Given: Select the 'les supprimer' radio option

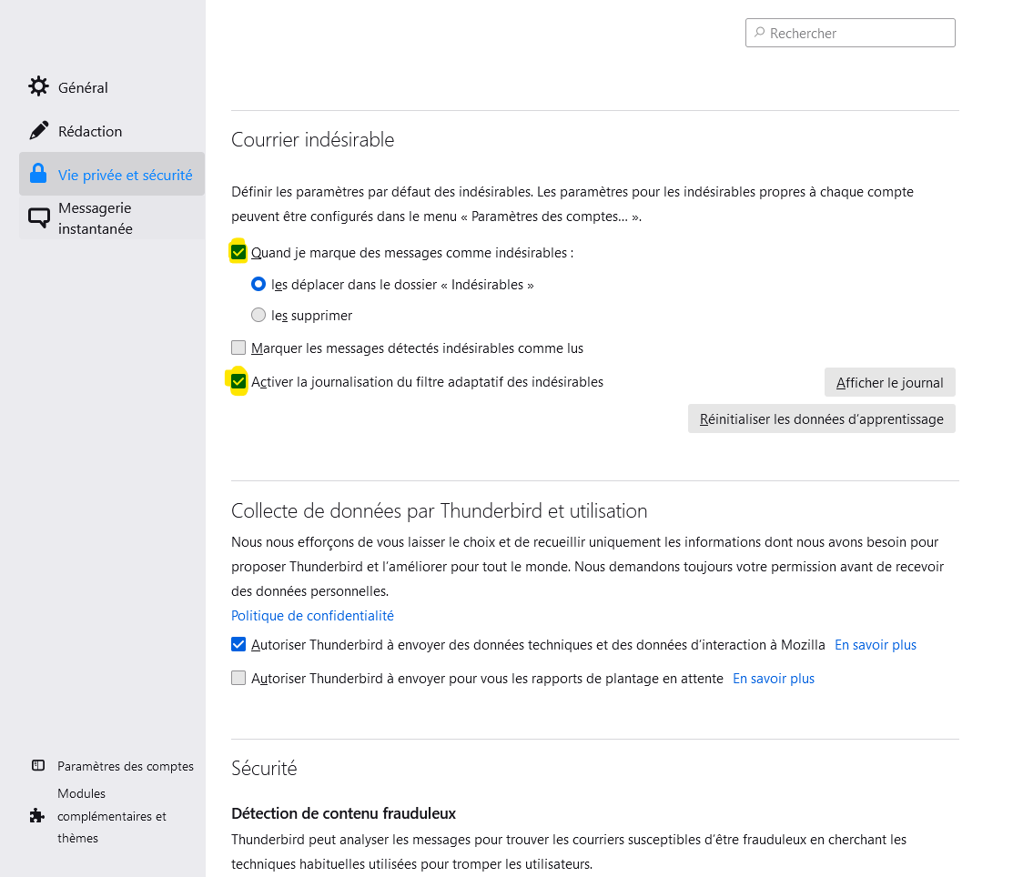Looking at the screenshot, I should pyautogui.click(x=258, y=316).
